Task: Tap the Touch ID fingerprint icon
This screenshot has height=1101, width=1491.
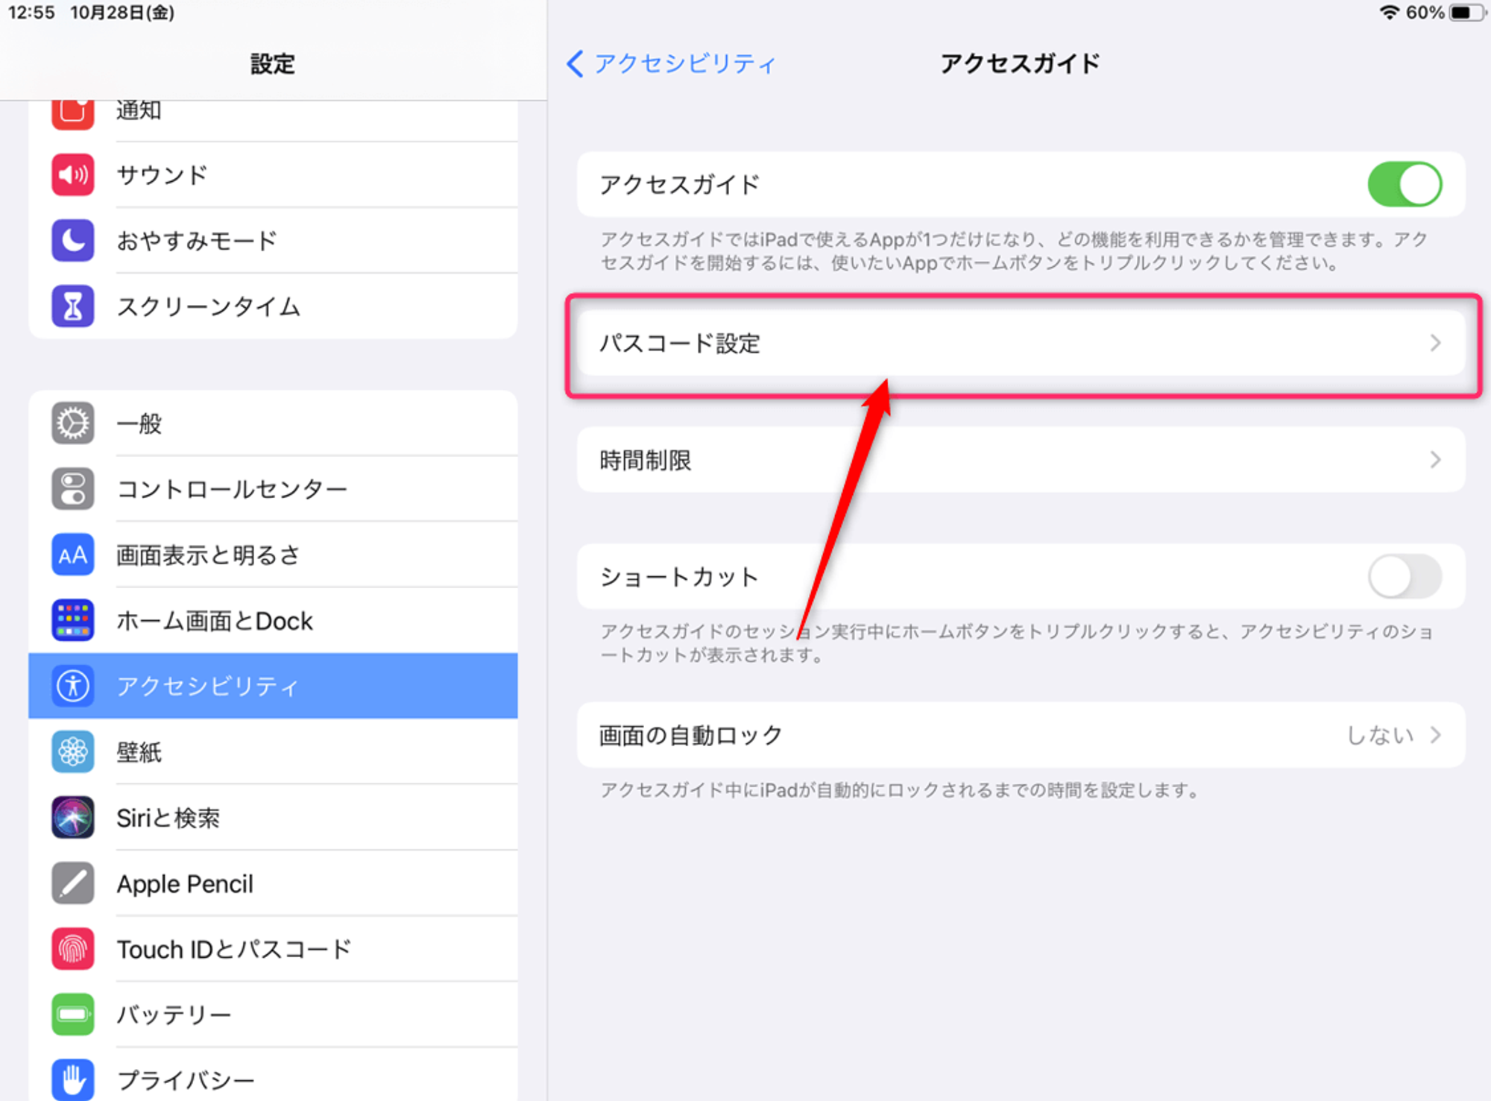Action: (72, 949)
